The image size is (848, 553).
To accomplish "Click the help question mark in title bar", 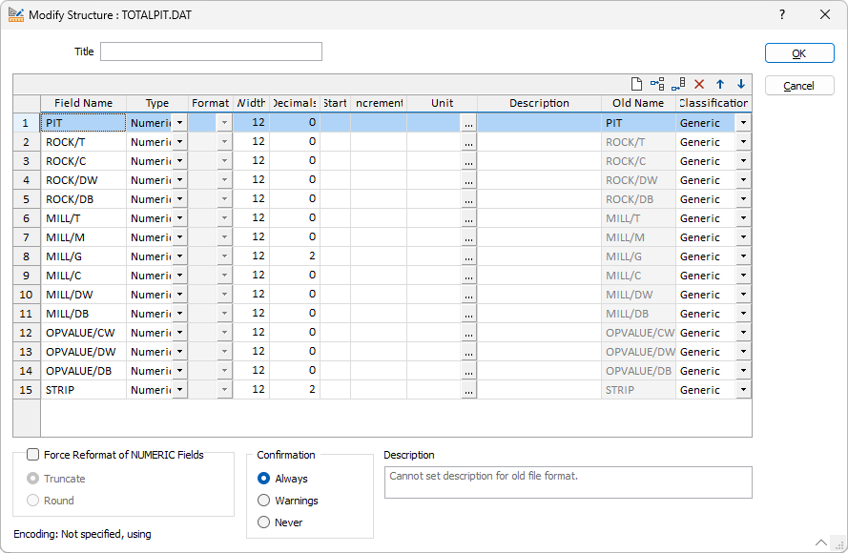I will 782,15.
